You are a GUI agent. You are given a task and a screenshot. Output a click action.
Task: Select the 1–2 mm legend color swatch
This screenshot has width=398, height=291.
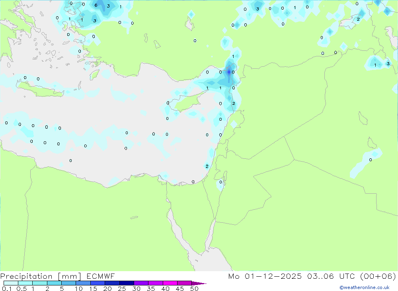click(39, 283)
